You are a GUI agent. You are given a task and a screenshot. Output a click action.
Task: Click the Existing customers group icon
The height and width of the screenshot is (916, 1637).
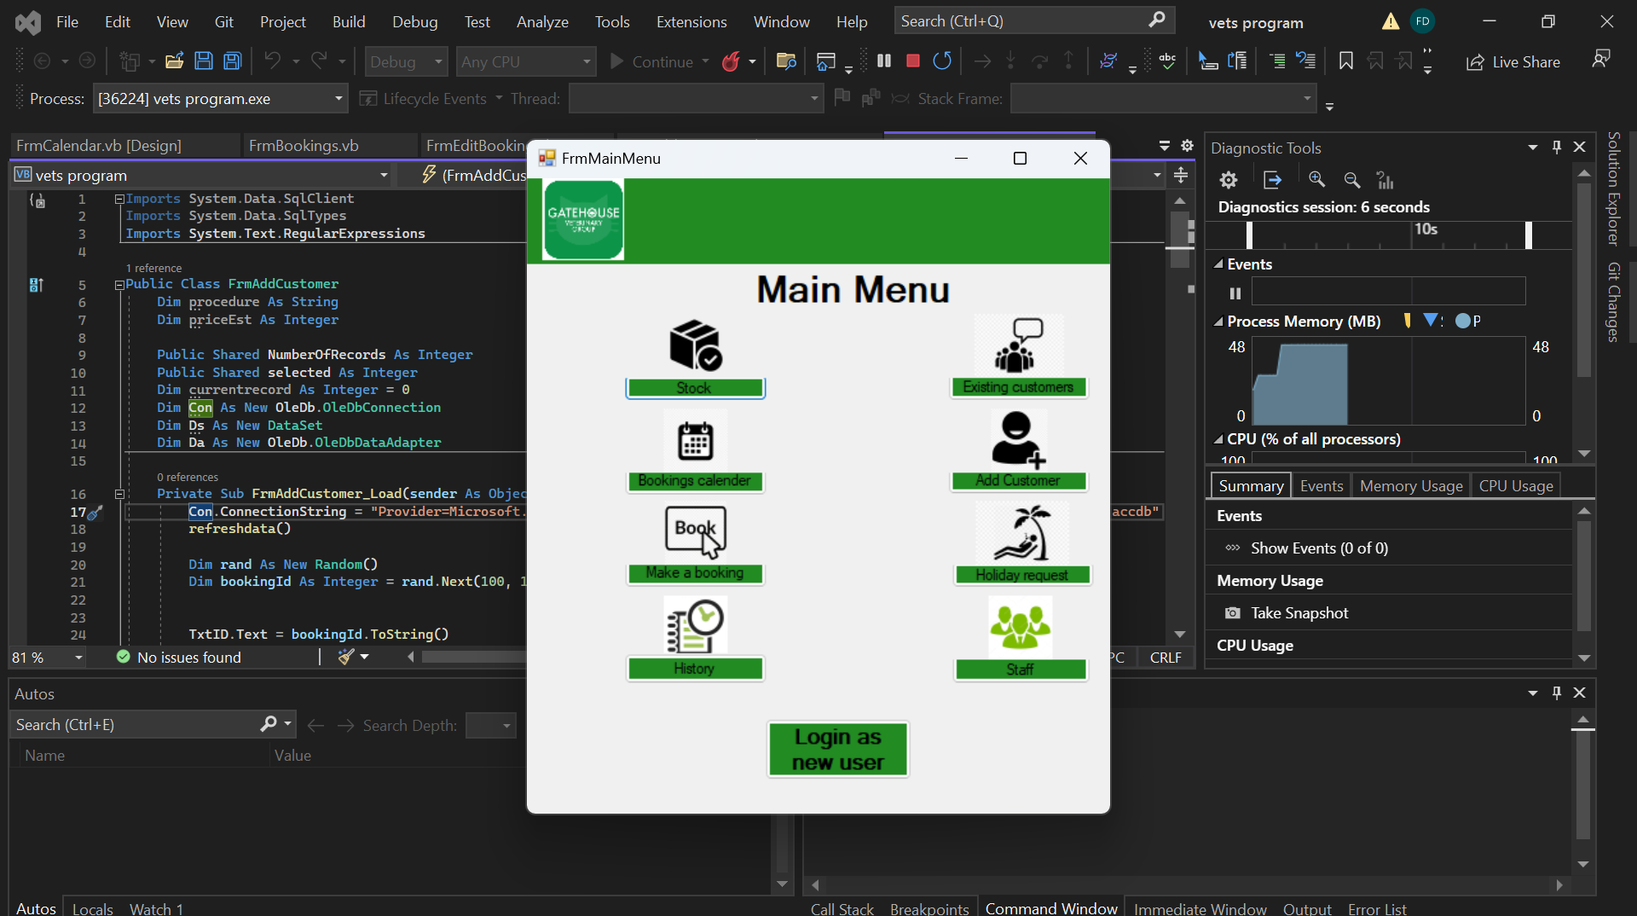(1019, 345)
